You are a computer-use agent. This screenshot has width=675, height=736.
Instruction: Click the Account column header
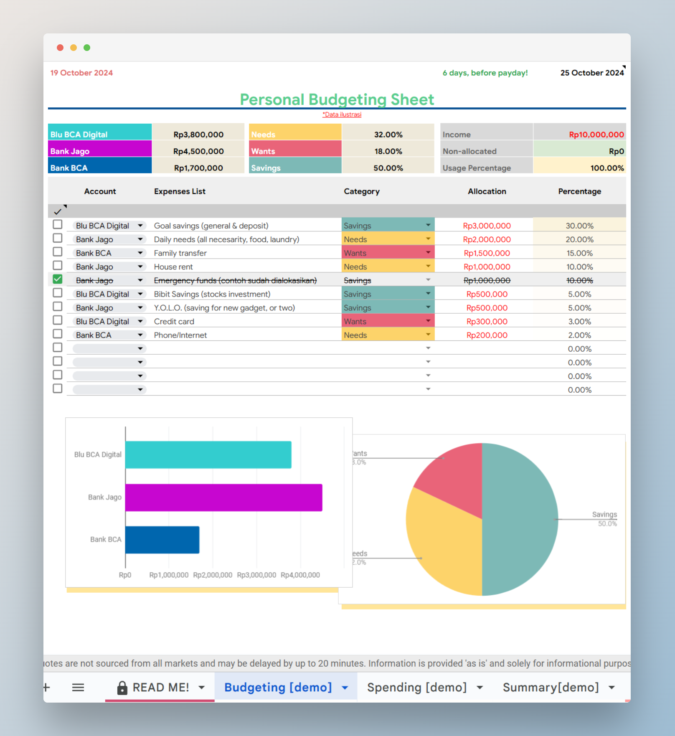pos(100,191)
